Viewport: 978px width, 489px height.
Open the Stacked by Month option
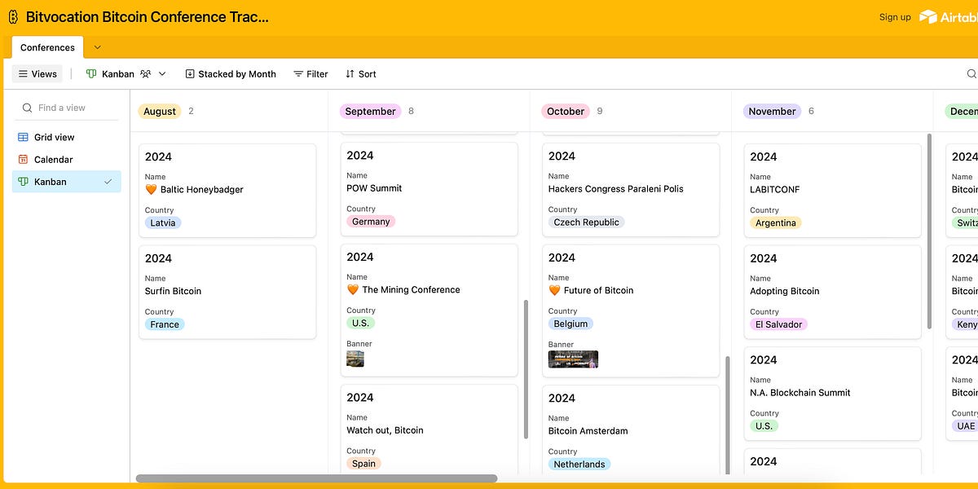tap(231, 73)
